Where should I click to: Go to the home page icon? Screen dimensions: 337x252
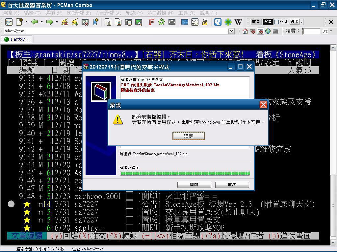click(x=245, y=31)
